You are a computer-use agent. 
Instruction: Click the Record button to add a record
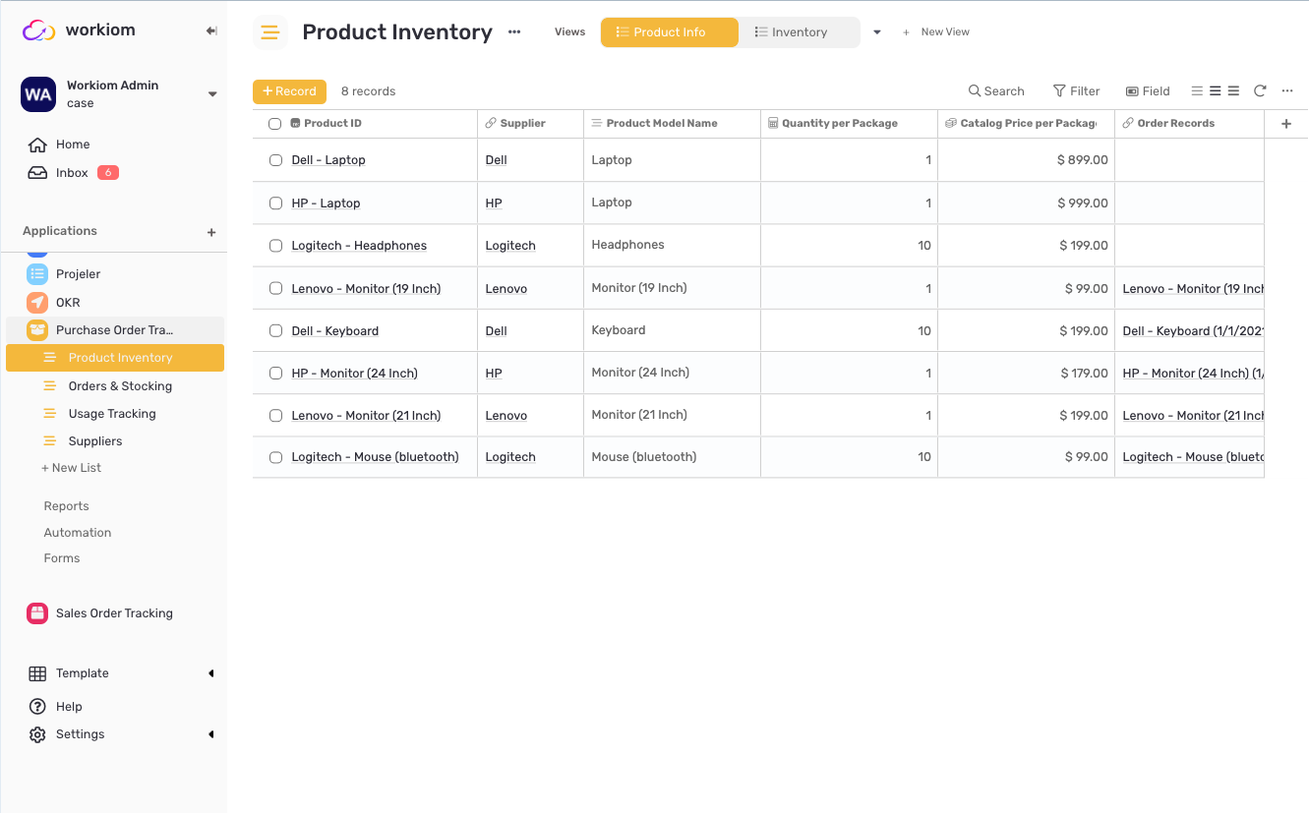[x=289, y=90]
